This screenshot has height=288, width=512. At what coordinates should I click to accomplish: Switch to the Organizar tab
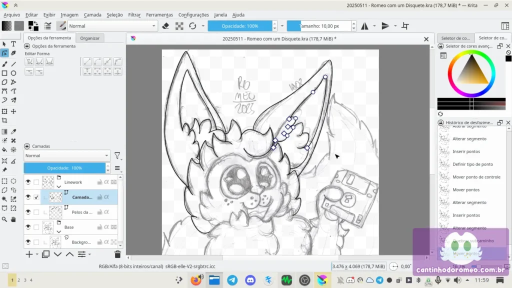coord(90,38)
